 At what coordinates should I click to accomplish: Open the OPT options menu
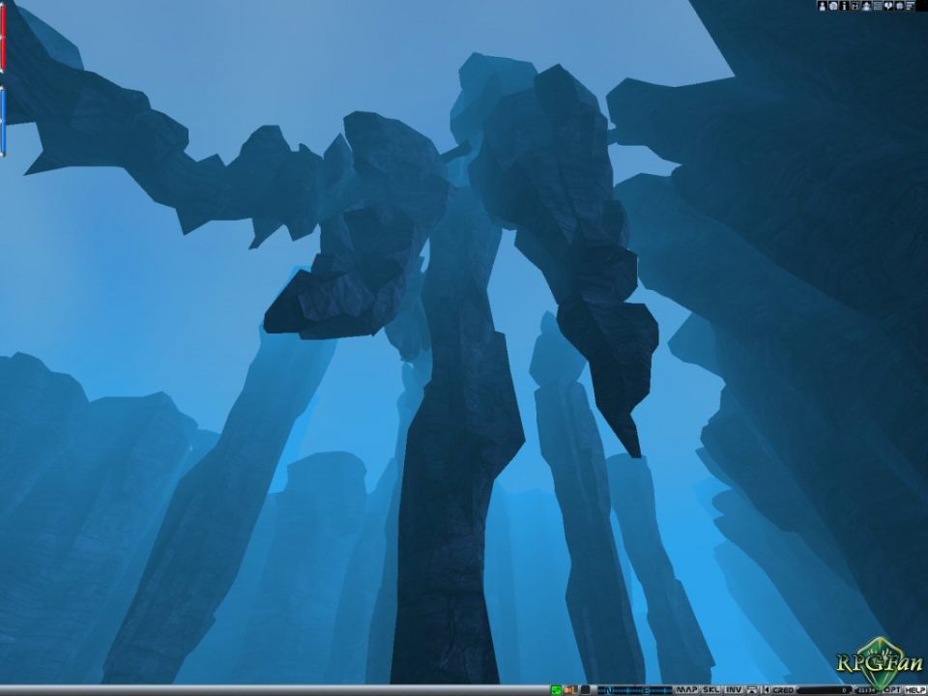pyautogui.click(x=892, y=690)
